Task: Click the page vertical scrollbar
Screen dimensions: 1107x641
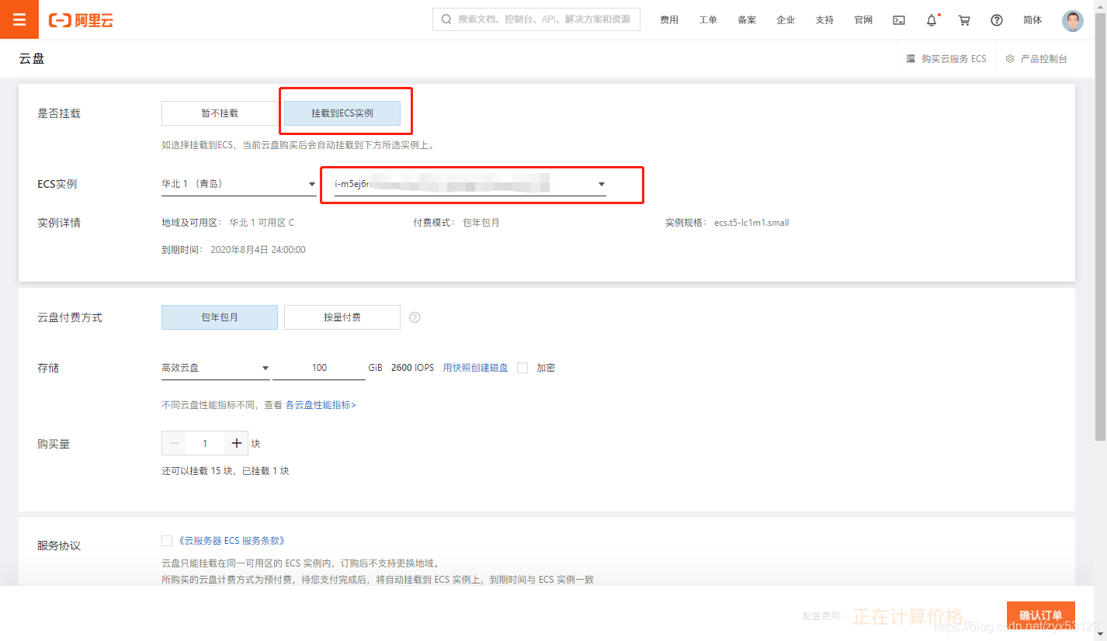Action: coord(1101,225)
